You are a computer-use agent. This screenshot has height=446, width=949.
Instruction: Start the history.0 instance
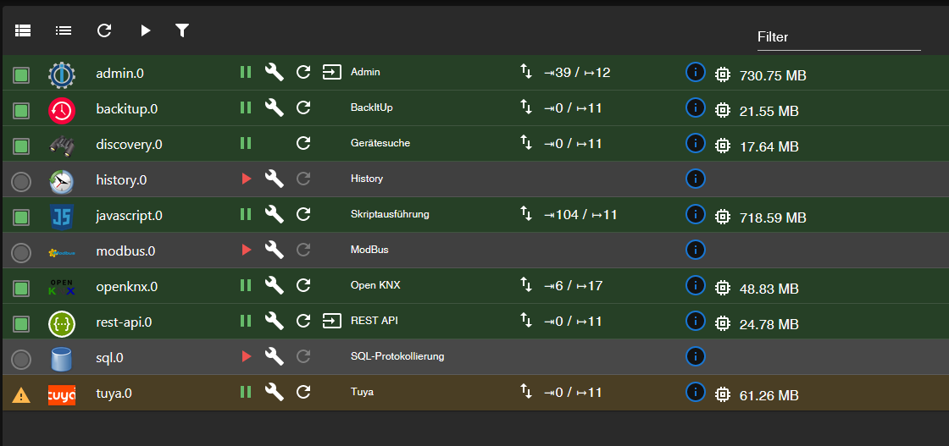pyautogui.click(x=247, y=179)
